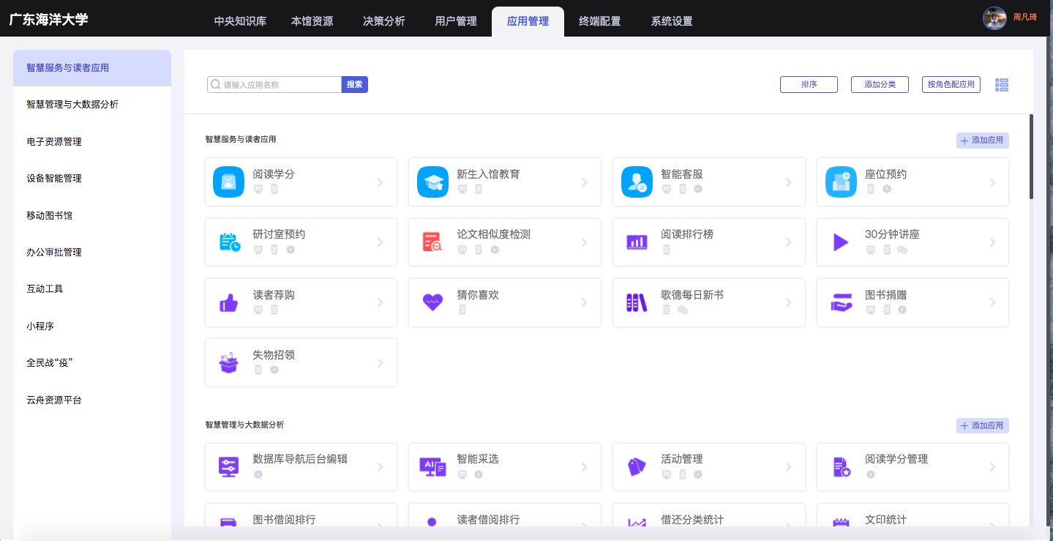Click the 智能客服 app icon
This screenshot has height=541, width=1053.
637,182
